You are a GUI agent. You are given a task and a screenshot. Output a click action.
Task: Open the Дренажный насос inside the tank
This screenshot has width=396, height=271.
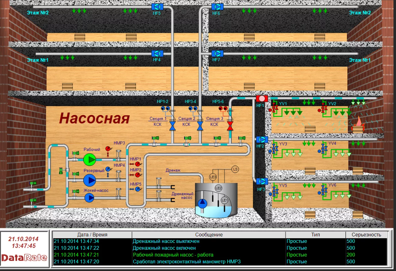click(x=203, y=204)
